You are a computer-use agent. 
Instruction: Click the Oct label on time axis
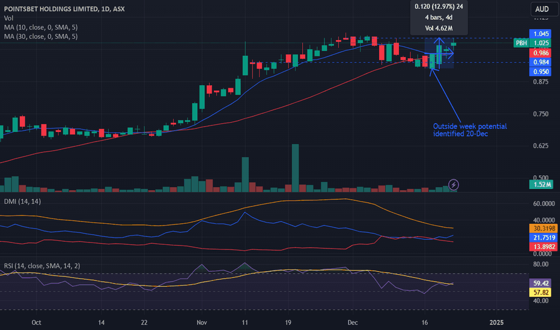tap(36, 323)
